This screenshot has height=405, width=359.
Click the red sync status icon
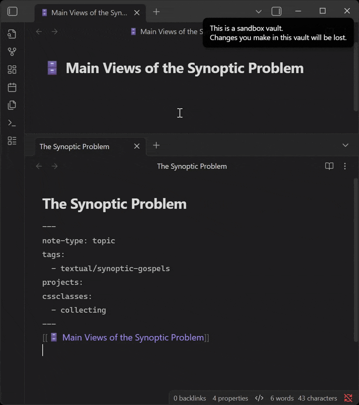[348, 398]
